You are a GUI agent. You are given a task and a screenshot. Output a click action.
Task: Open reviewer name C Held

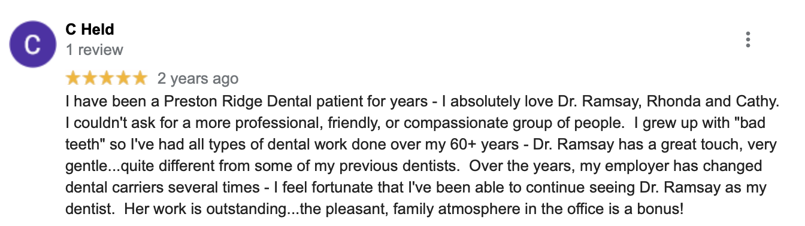(90, 29)
